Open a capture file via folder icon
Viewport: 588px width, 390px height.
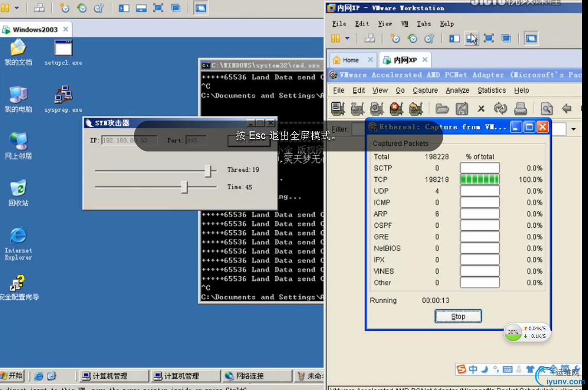tap(442, 109)
